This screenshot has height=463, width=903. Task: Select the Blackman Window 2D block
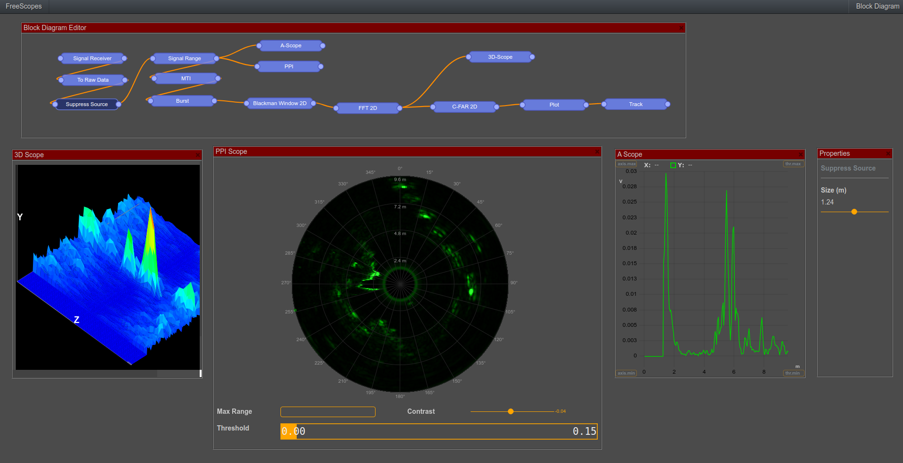coord(279,103)
